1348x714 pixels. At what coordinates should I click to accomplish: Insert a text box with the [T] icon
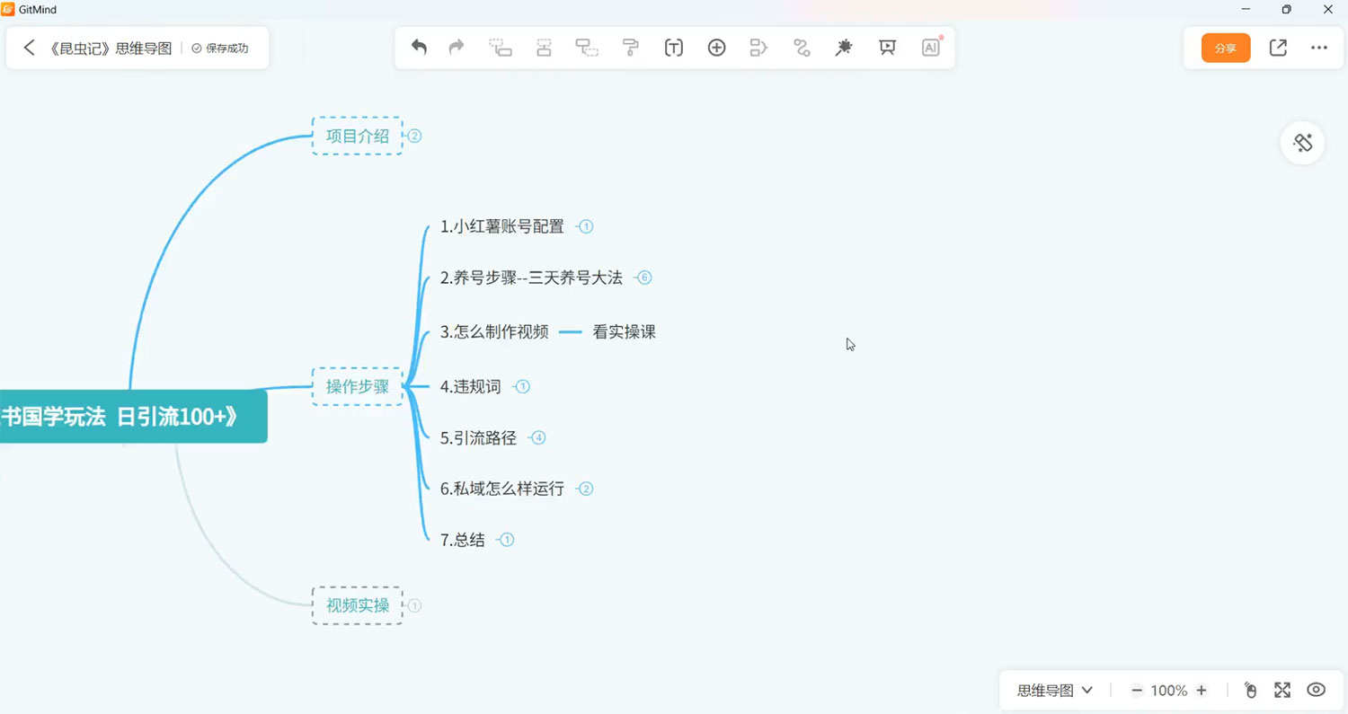coord(673,47)
